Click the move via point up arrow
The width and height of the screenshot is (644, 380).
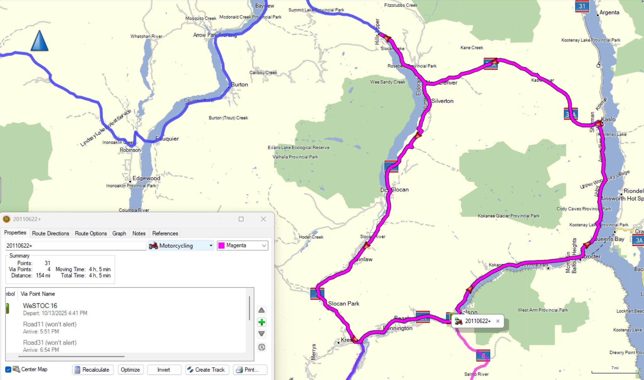tap(261, 310)
